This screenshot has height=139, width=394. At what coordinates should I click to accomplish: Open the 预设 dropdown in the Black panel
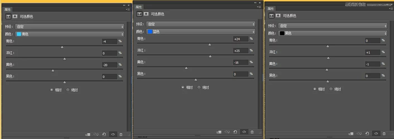[333, 26]
